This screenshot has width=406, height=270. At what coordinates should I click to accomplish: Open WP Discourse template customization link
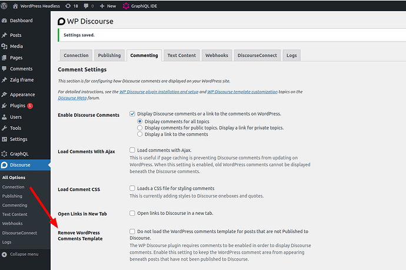(x=242, y=92)
